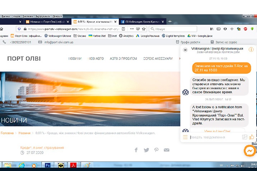Open the Довідка menu
257x171 pixels.
point(57,16)
